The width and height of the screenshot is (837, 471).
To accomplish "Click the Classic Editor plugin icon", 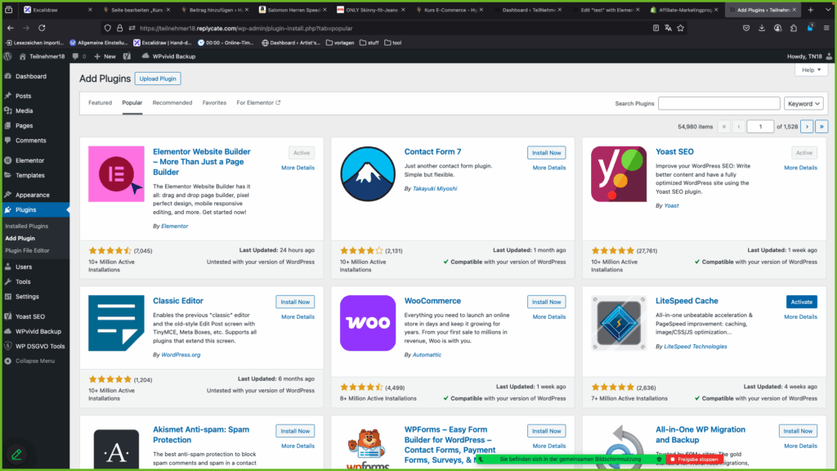I will tap(116, 323).
